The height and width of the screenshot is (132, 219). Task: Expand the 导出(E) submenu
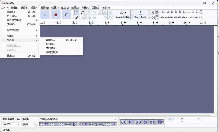point(20,36)
